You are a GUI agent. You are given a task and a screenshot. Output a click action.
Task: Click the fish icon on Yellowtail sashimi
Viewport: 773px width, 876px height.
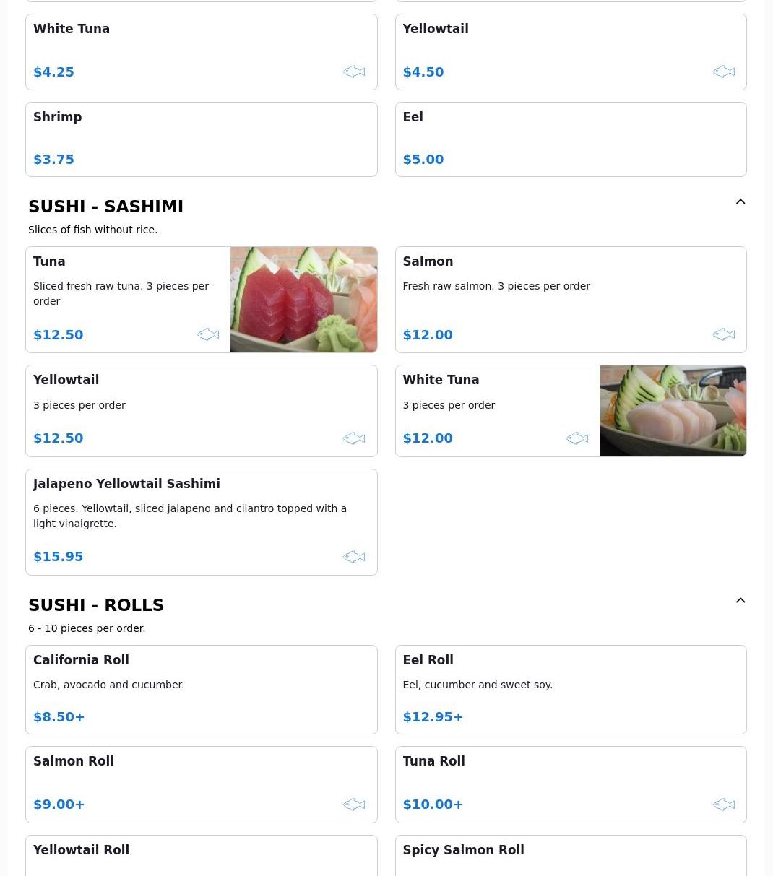pos(354,438)
